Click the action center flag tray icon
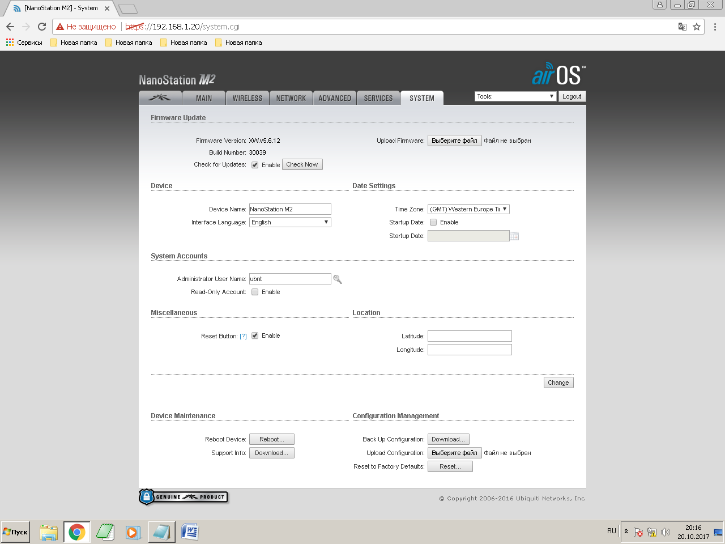 tap(638, 532)
